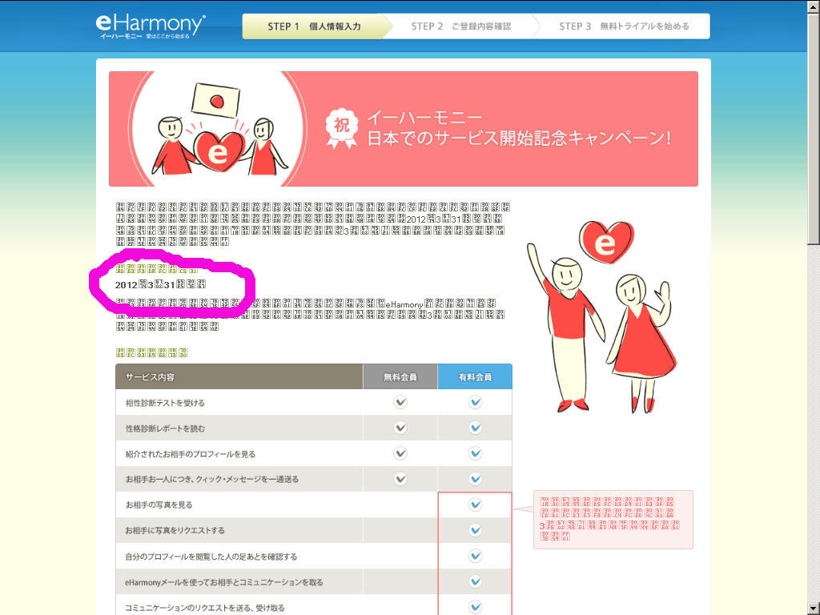
Task: Click free member checkmark for クイック・メッセージ row
Action: (400, 479)
